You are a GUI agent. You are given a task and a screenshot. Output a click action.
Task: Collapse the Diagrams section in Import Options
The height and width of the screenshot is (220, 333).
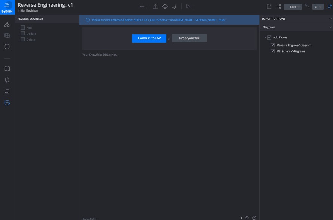pyautogui.click(x=330, y=27)
